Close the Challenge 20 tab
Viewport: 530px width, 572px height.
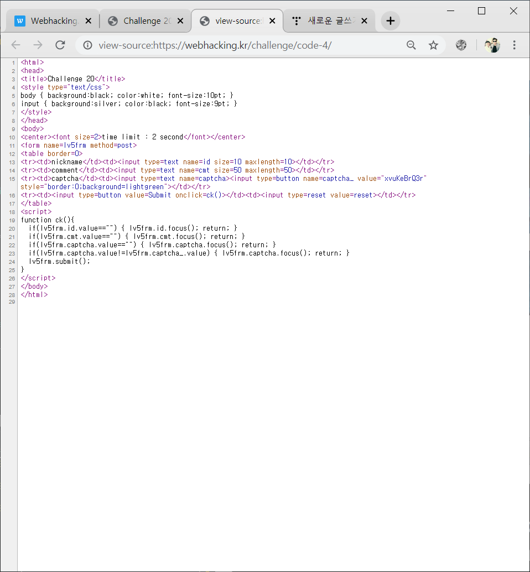pyautogui.click(x=180, y=21)
